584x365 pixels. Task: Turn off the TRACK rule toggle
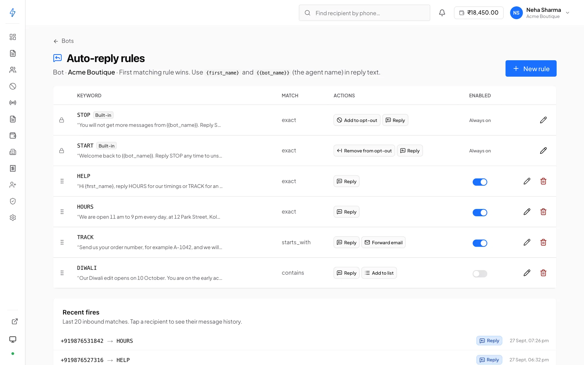point(480,243)
